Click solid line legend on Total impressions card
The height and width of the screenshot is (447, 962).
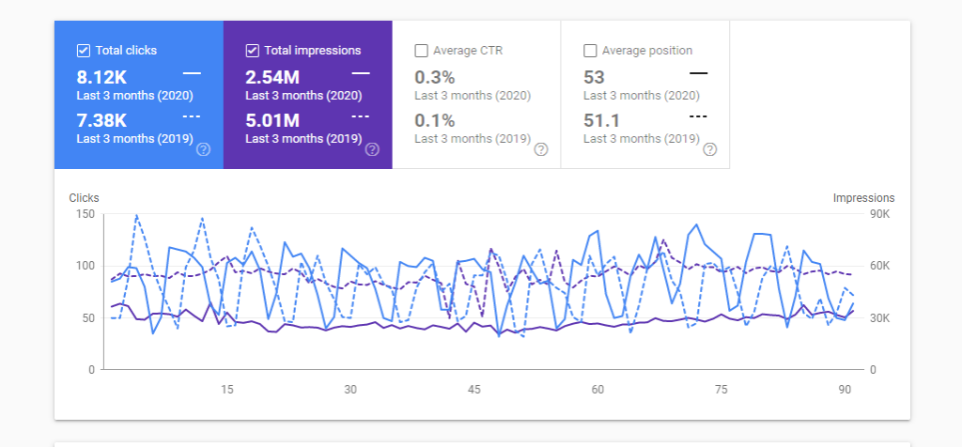[x=361, y=73]
